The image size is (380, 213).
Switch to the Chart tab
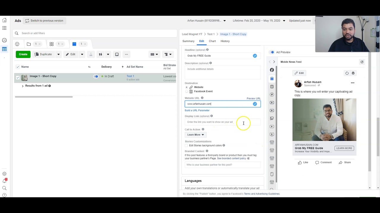(x=212, y=41)
